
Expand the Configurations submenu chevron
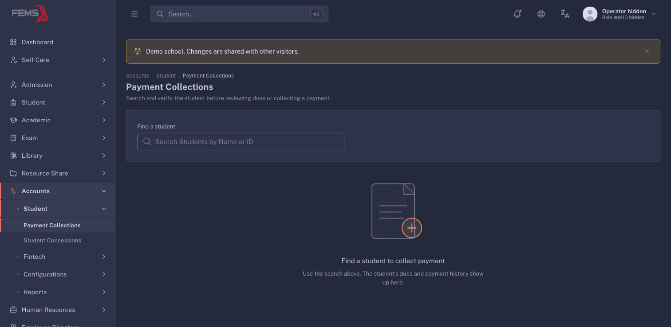pyautogui.click(x=104, y=274)
